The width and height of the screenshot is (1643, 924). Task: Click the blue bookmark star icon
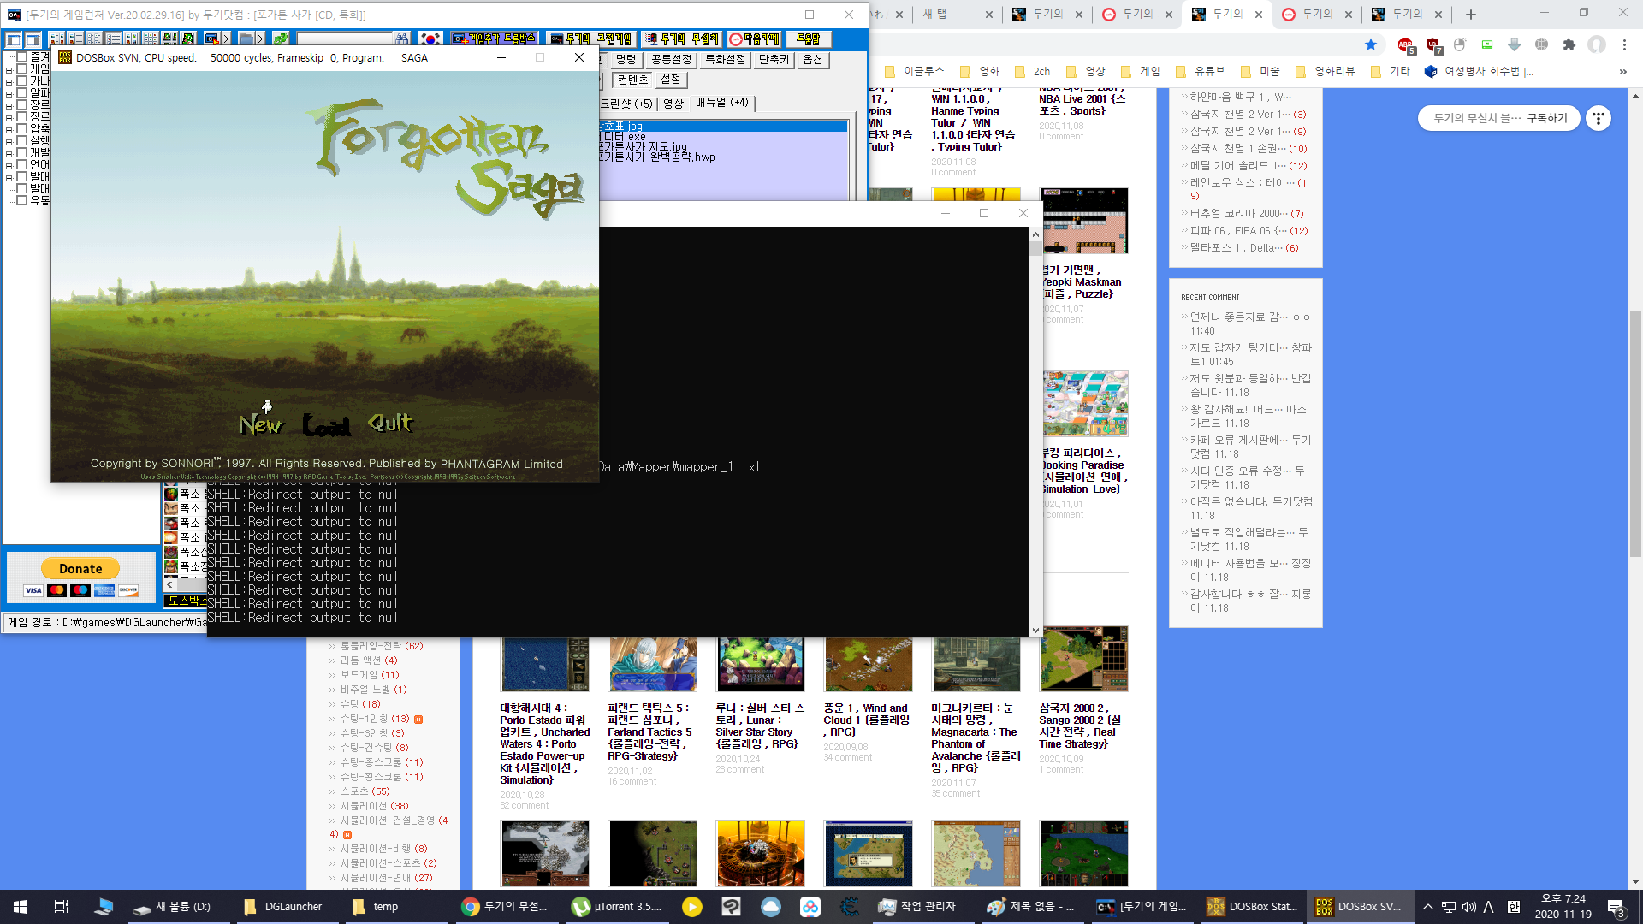point(1371,45)
